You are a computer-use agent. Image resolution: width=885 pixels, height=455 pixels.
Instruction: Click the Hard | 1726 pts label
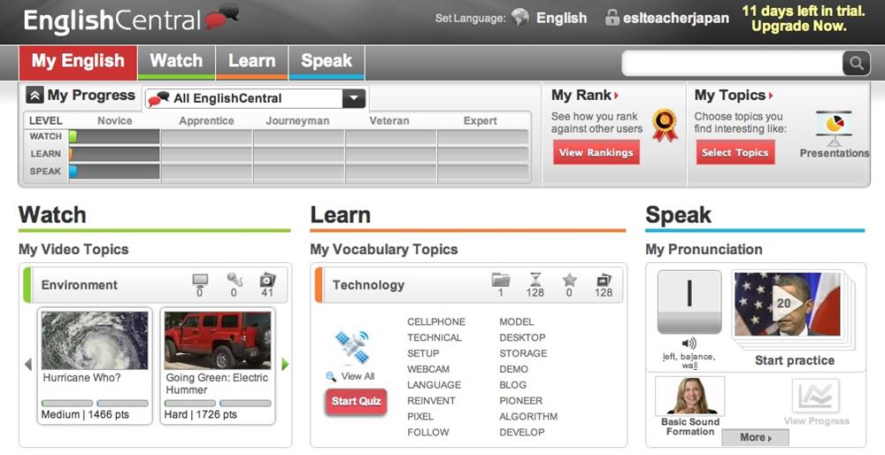pyautogui.click(x=201, y=415)
